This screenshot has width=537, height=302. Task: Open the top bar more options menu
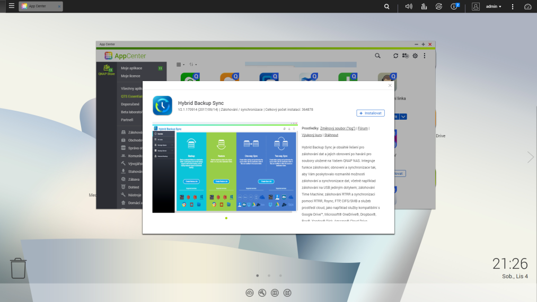pyautogui.click(x=513, y=6)
